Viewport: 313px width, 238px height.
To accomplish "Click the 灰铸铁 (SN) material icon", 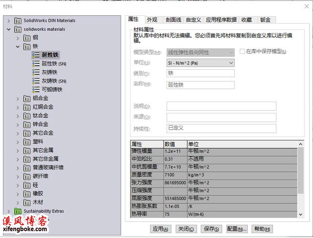I will coord(36,81).
